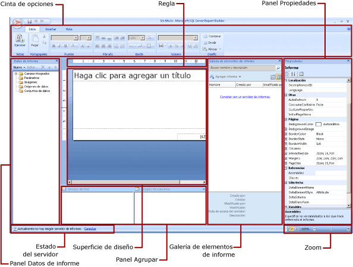Click the Save icon in quick access toolbar
The height and width of the screenshot is (267, 353).
click(30, 21)
